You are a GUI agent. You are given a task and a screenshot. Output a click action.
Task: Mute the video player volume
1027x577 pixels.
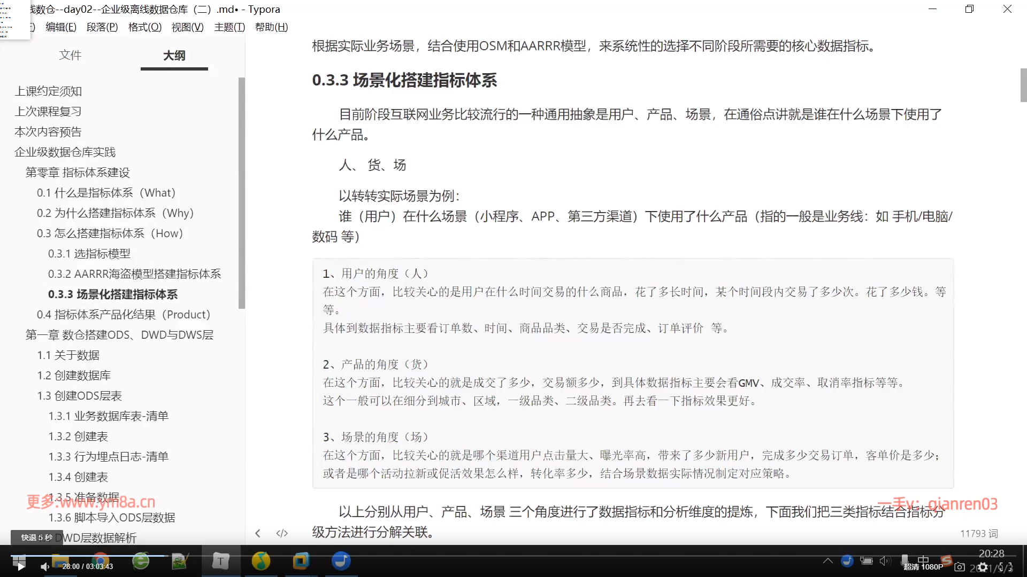click(45, 567)
